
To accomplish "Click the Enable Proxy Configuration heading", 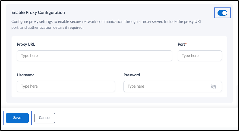I will [x=38, y=12].
